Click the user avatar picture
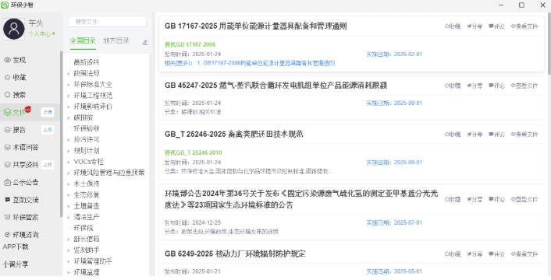 pos(14,29)
